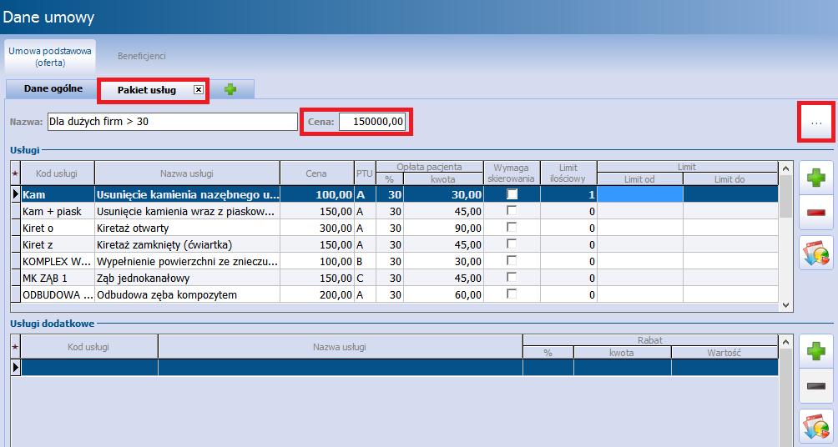
Task: Select the 'Ząb jednokanałowy' service name cell
Action: click(x=187, y=278)
